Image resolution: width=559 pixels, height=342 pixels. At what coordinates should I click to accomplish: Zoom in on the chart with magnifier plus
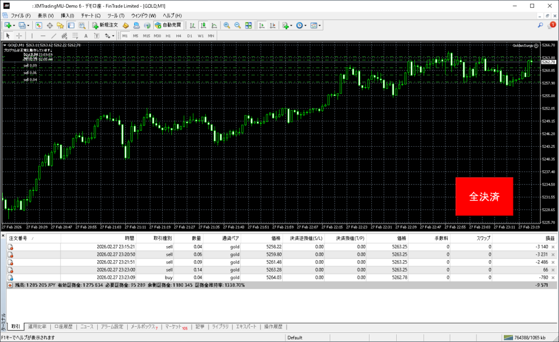[x=227, y=25]
